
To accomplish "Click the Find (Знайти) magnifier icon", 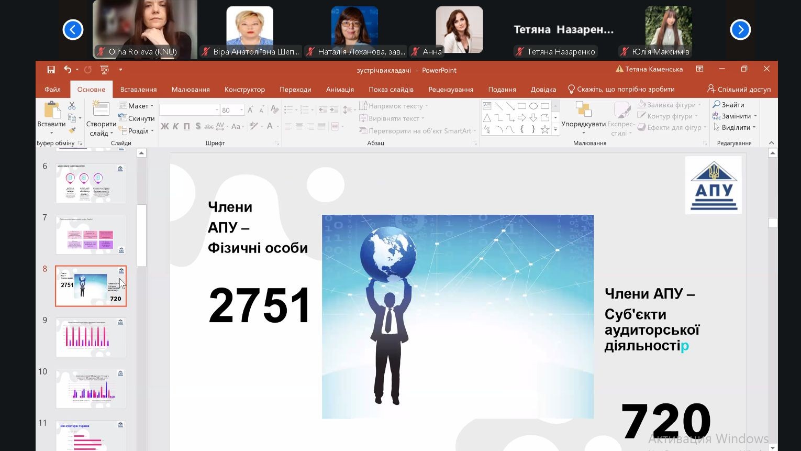I will [716, 105].
